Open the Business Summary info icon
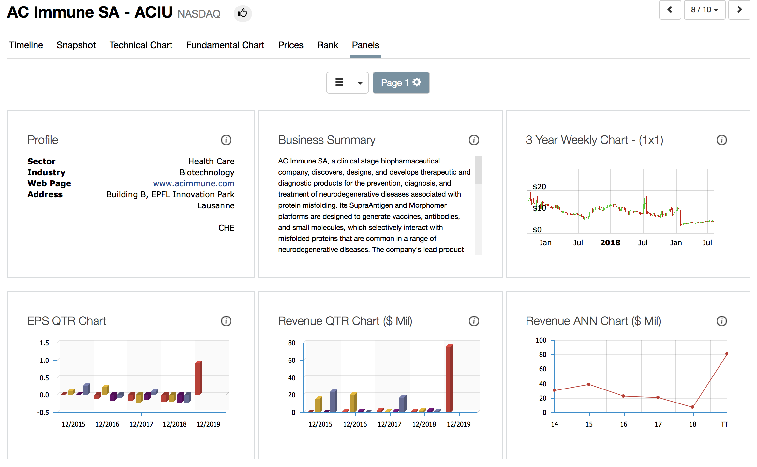The width and height of the screenshot is (757, 467). (474, 140)
